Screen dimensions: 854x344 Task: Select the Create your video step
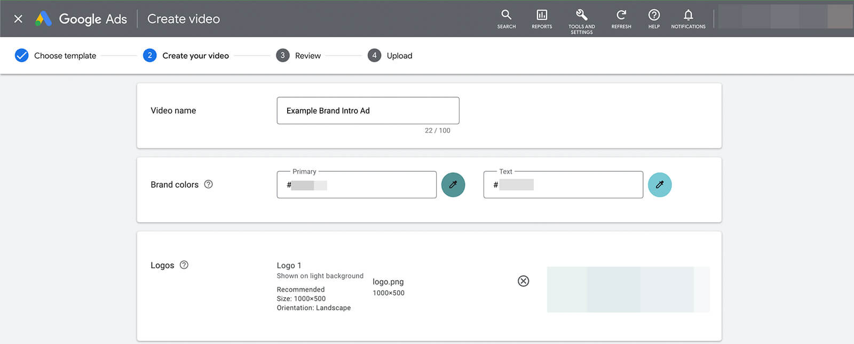pyautogui.click(x=186, y=55)
